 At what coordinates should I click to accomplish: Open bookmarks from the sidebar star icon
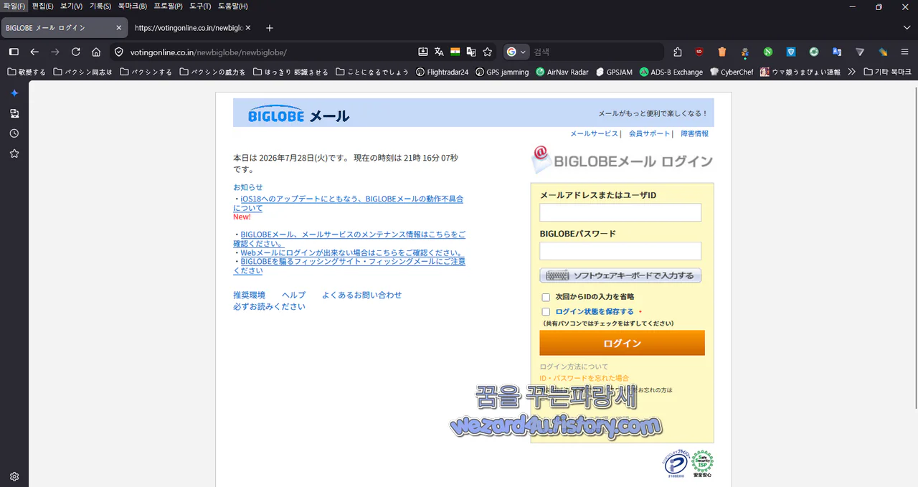pos(14,153)
